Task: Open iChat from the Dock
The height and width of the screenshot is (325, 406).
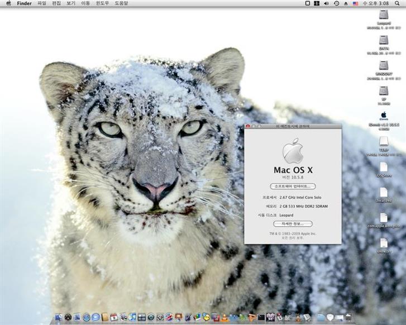Action: [95, 317]
